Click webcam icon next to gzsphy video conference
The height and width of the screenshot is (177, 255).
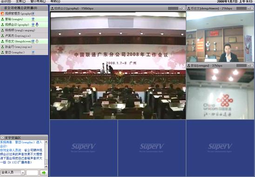[x=33, y=25]
